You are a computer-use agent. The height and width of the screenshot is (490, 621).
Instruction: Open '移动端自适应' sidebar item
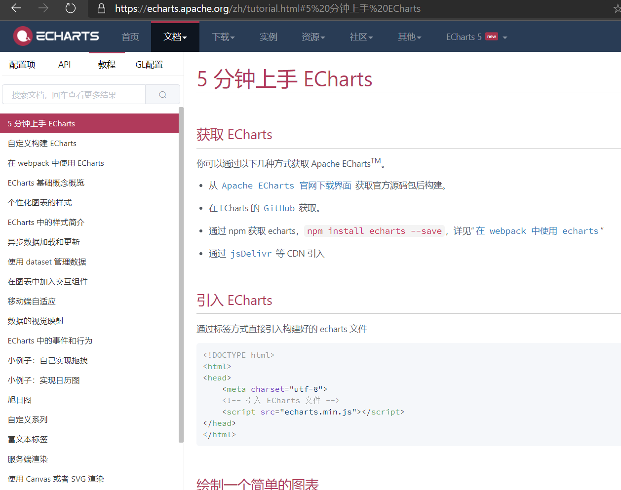89,301
